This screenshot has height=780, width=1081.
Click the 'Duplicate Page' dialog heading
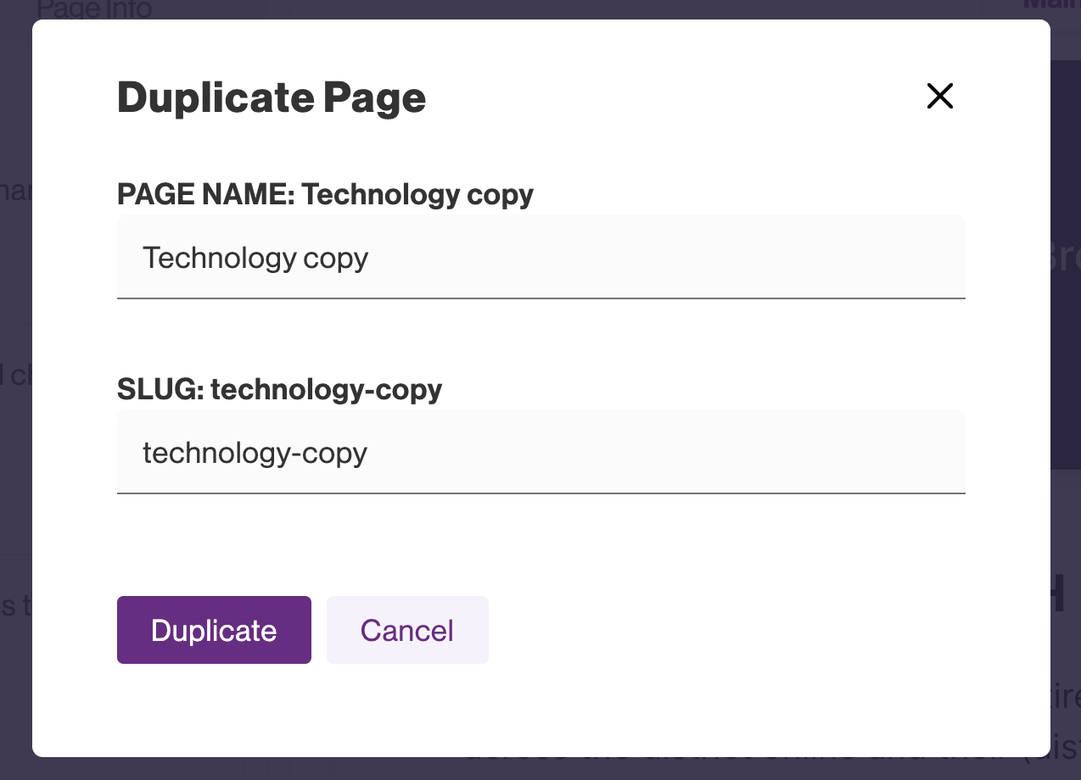tap(272, 98)
